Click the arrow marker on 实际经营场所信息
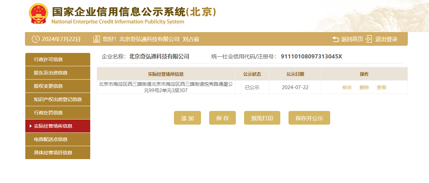Image resolution: width=429 pixels, height=183 pixels. (x=31, y=126)
